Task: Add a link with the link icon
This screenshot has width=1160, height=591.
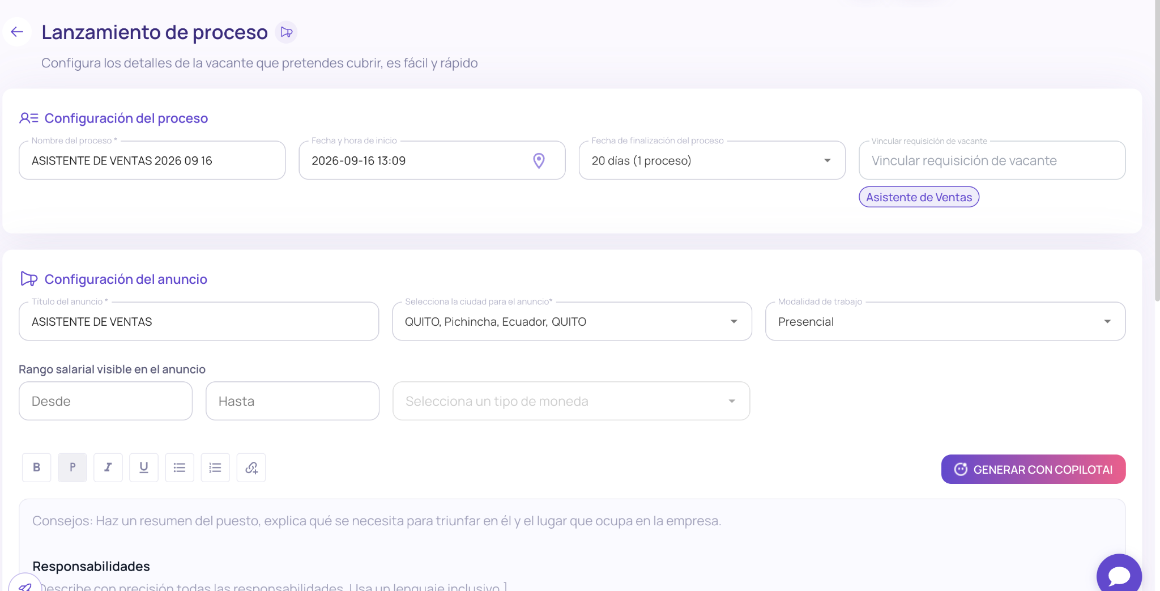Action: 251,467
